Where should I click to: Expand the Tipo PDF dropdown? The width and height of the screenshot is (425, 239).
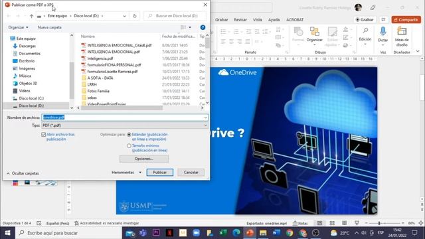click(x=205, y=125)
